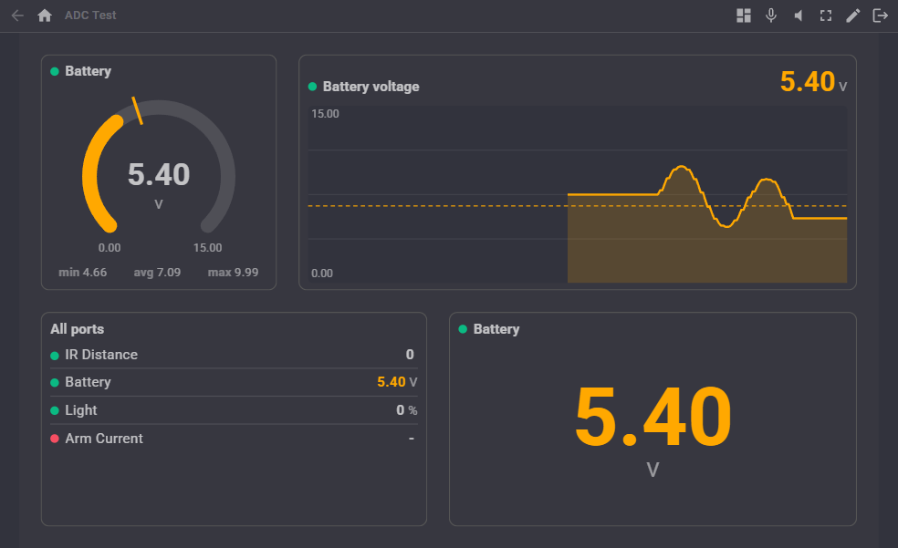Click the orange voltage curve's highest peak
The height and width of the screenshot is (548, 898).
(682, 167)
